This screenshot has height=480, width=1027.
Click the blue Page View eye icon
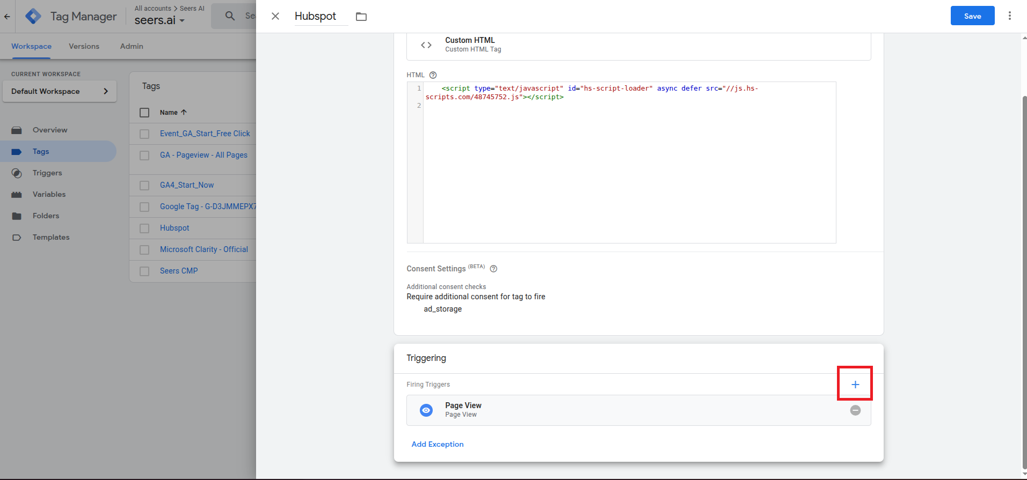(x=426, y=410)
